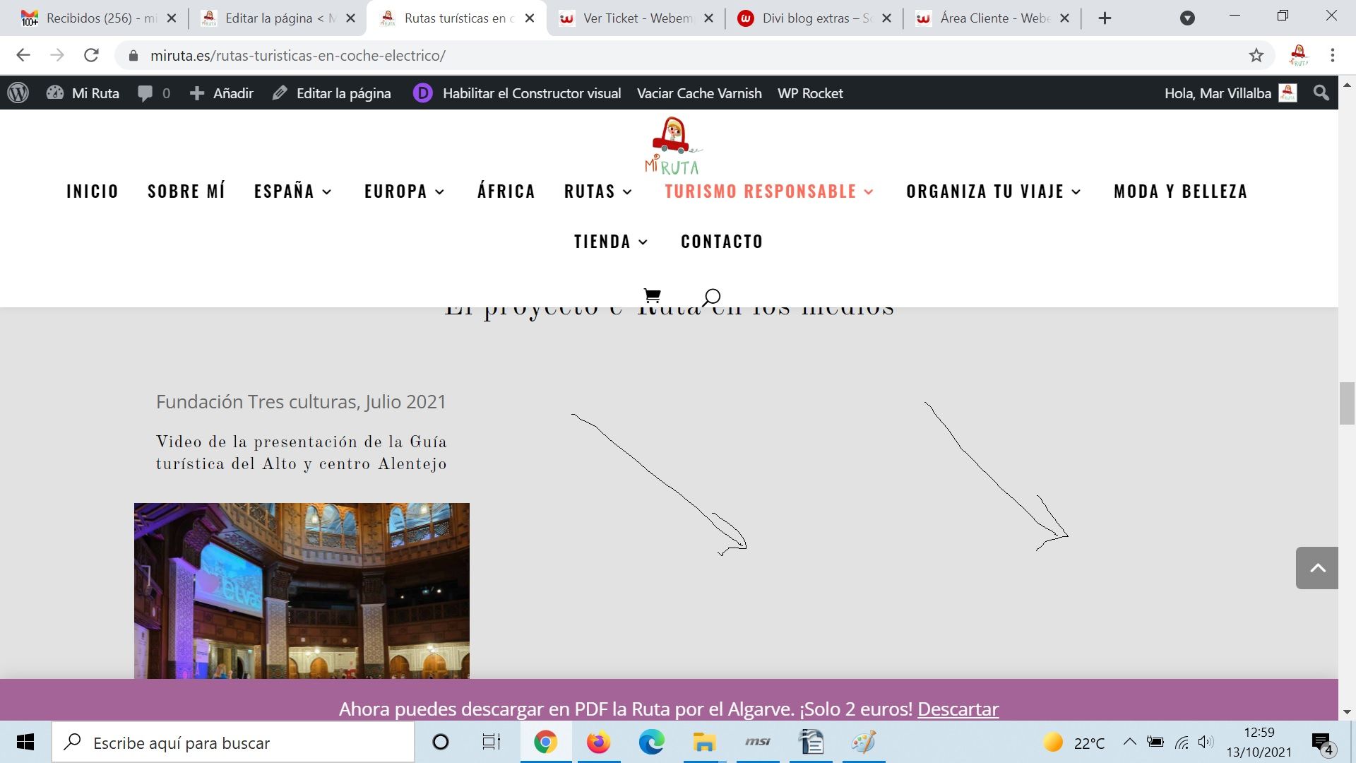1356x763 pixels.
Task: Open Task View in taskbar
Action: (492, 743)
